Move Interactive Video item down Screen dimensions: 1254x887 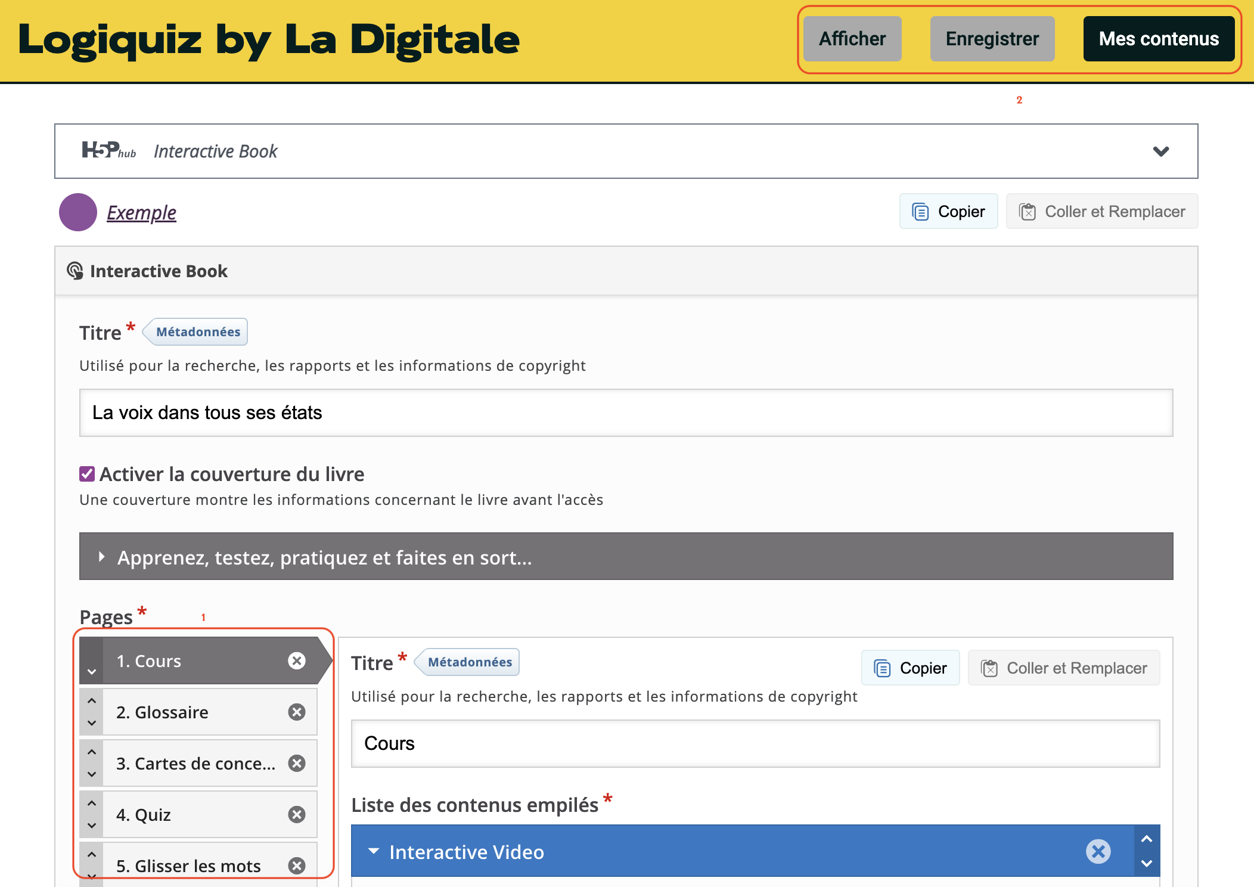tap(1147, 863)
